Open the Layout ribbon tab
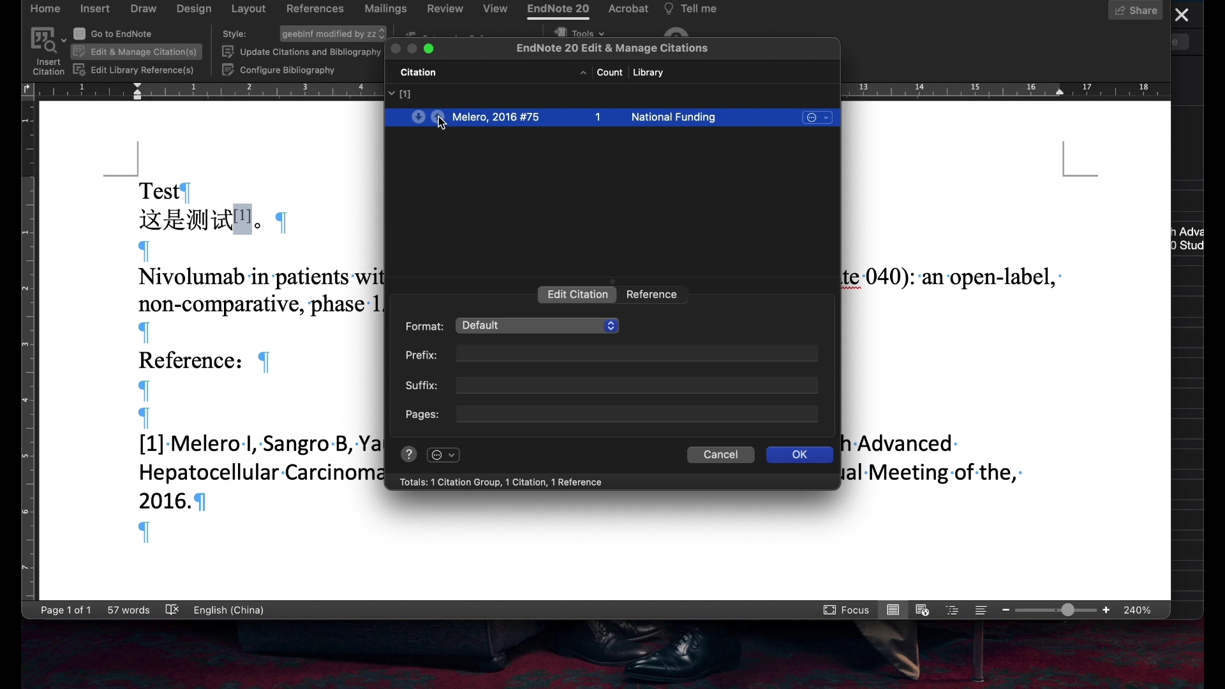Screen dimensions: 1225x689 coord(248,9)
